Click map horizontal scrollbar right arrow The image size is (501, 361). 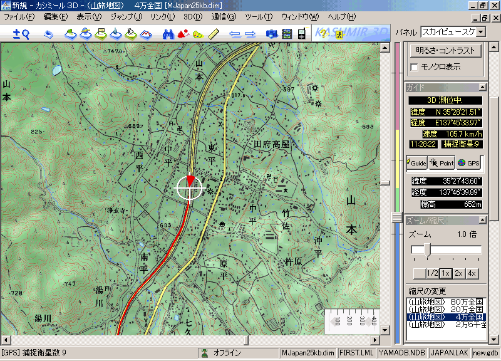point(375,340)
